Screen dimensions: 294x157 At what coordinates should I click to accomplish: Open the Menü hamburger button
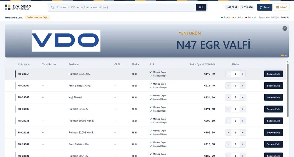[281, 7]
